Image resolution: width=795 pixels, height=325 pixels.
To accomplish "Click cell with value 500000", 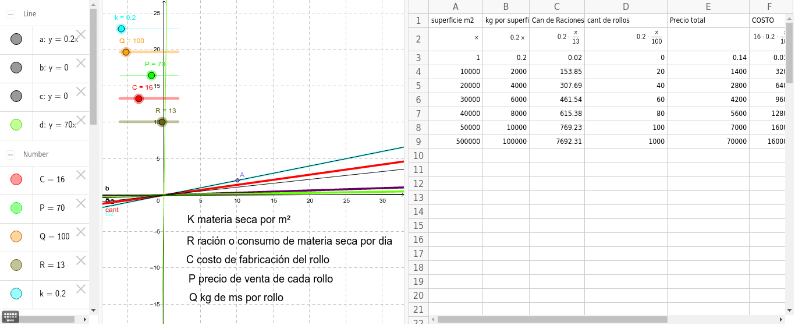I will (456, 142).
